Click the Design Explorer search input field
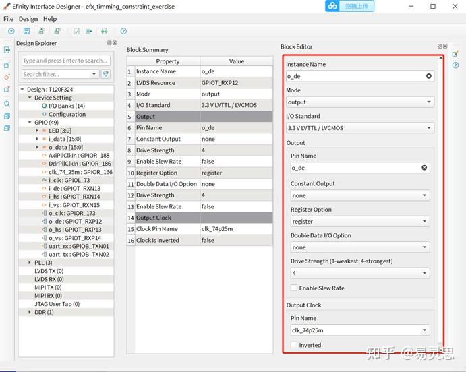 coord(65,61)
